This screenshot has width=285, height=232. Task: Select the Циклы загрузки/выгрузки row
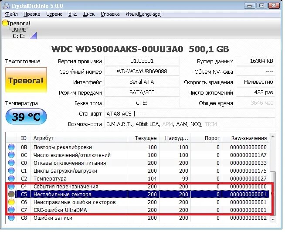[x=138, y=171]
